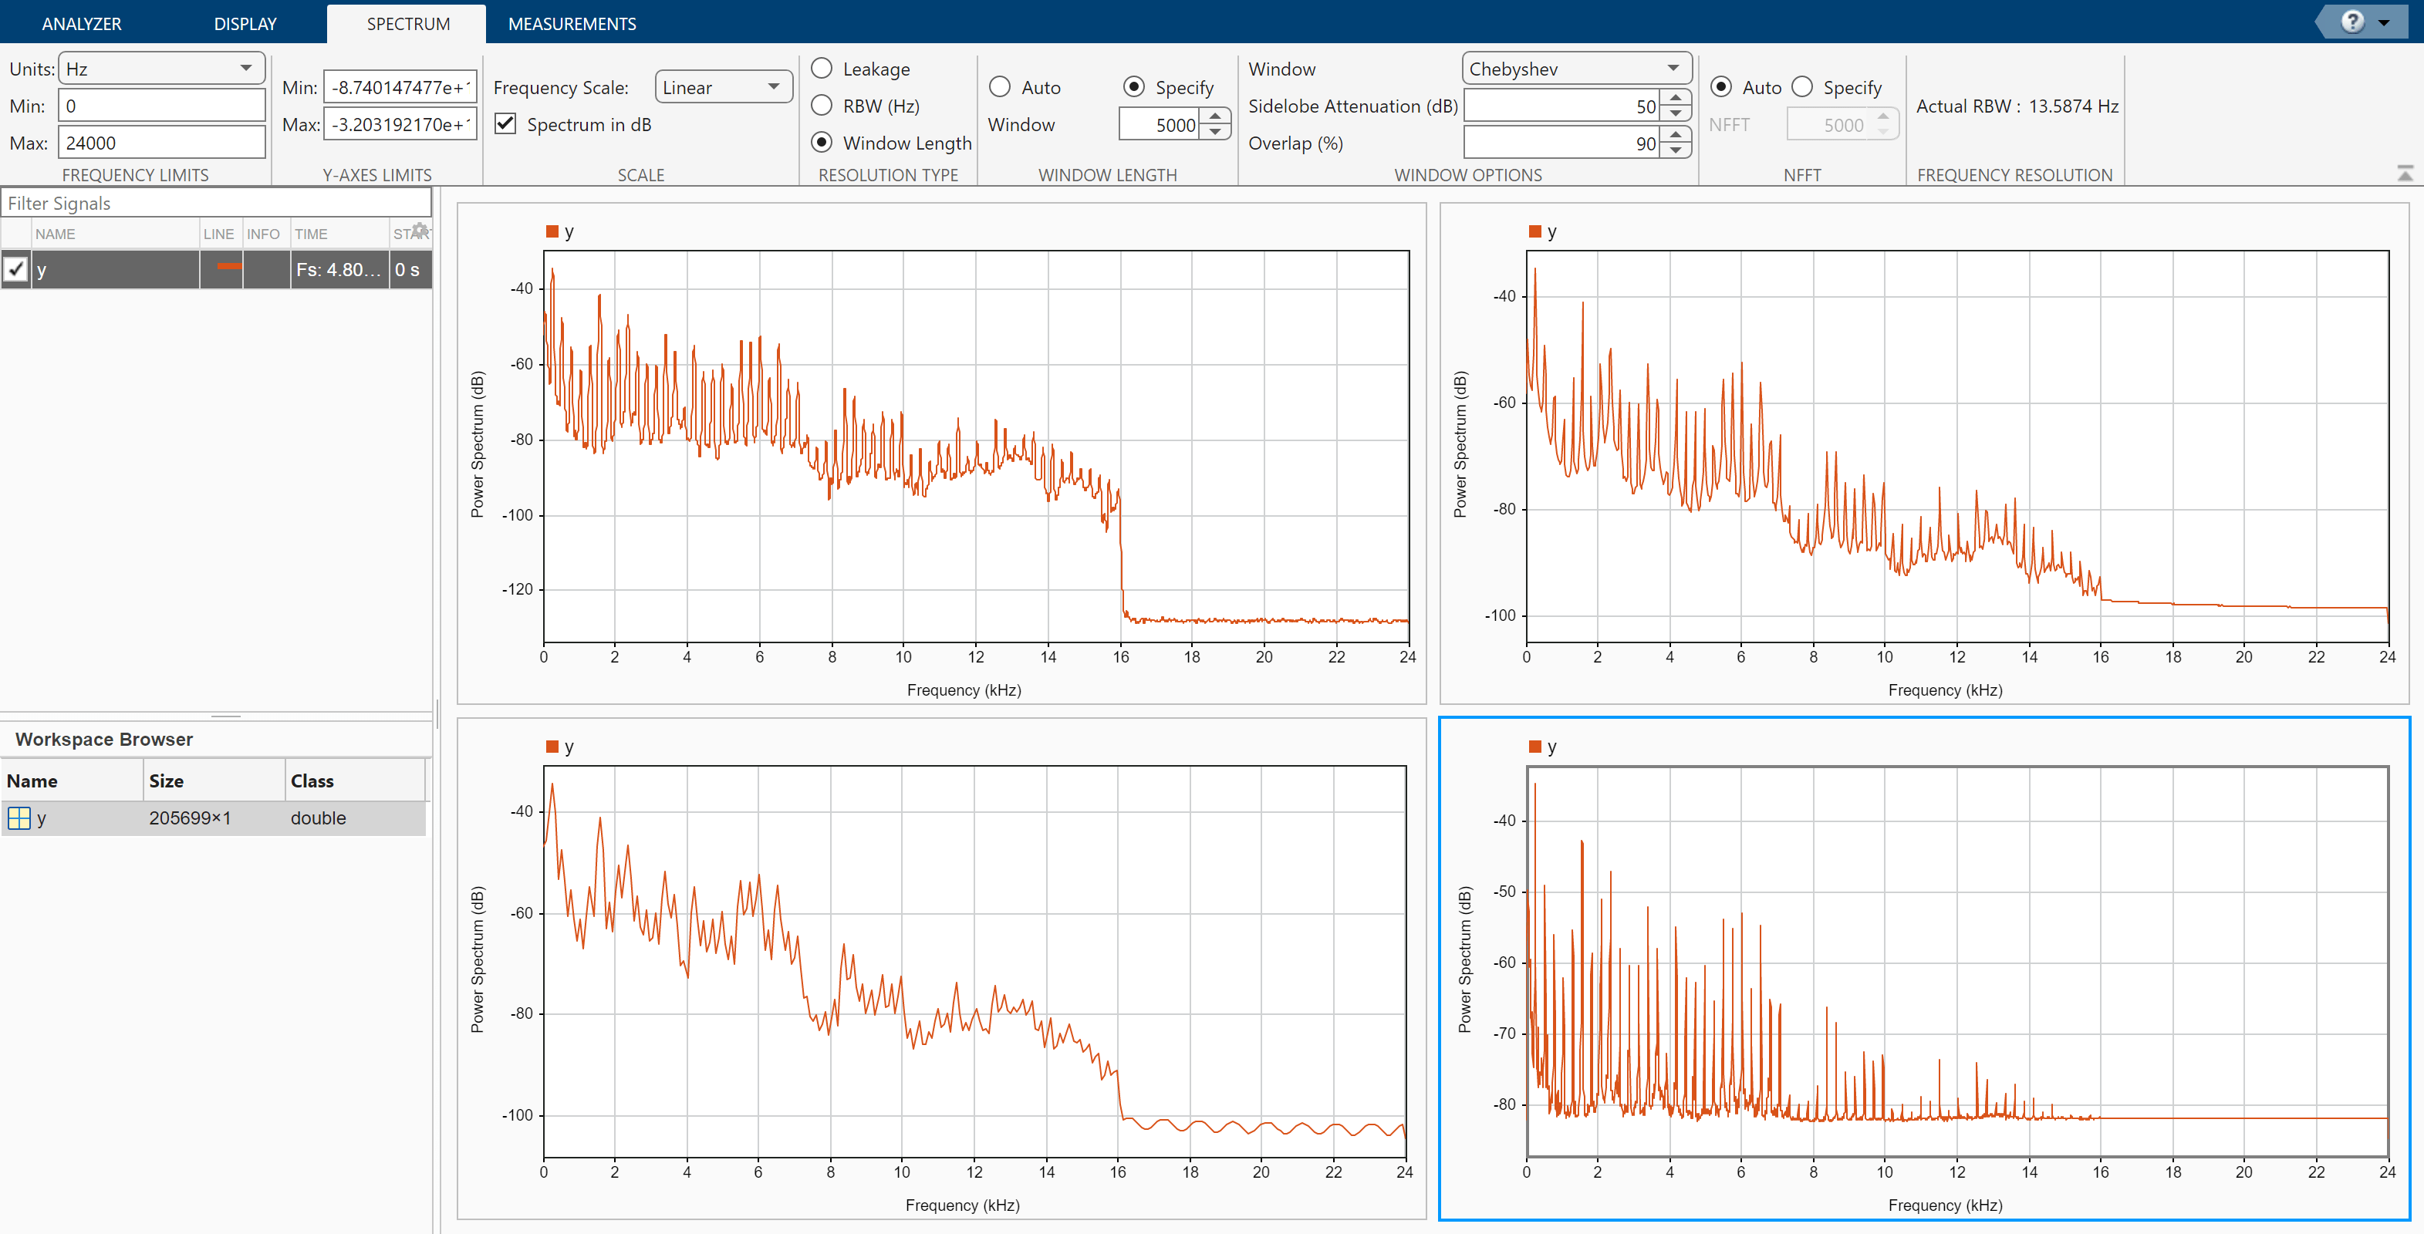This screenshot has width=2424, height=1234.
Task: Toggle Spectrum in dB checkbox
Action: (x=506, y=124)
